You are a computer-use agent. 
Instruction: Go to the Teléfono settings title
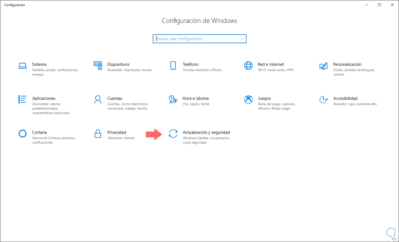pos(191,64)
